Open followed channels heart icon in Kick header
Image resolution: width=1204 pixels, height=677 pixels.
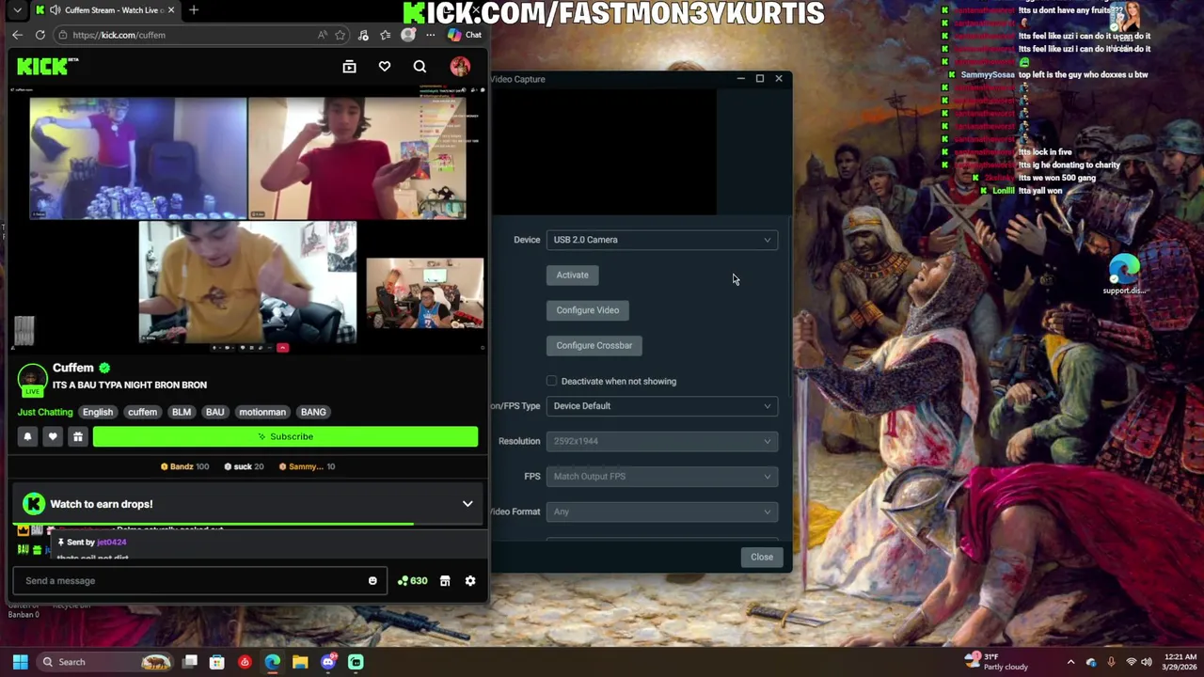(385, 67)
